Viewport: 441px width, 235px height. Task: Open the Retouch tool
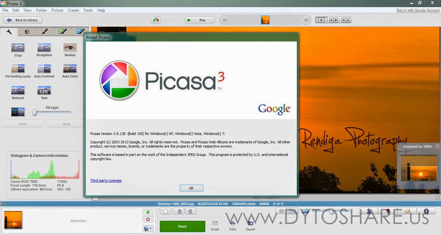(18, 90)
